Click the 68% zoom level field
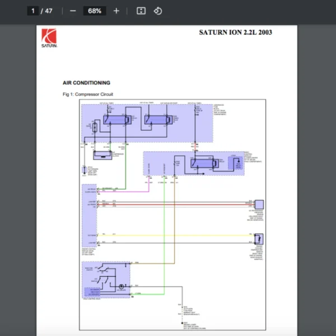This screenshot has width=336, height=336. (x=95, y=11)
